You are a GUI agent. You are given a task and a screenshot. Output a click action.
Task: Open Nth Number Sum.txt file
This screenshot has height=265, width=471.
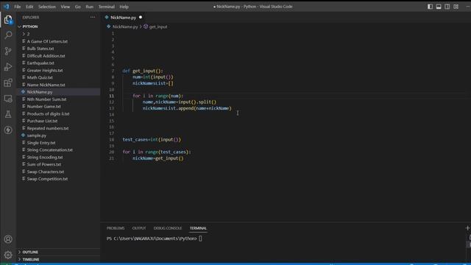[46, 99]
